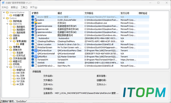Sort by the 扩展项 column header
Viewport: 171px width, 103px height.
44,13
